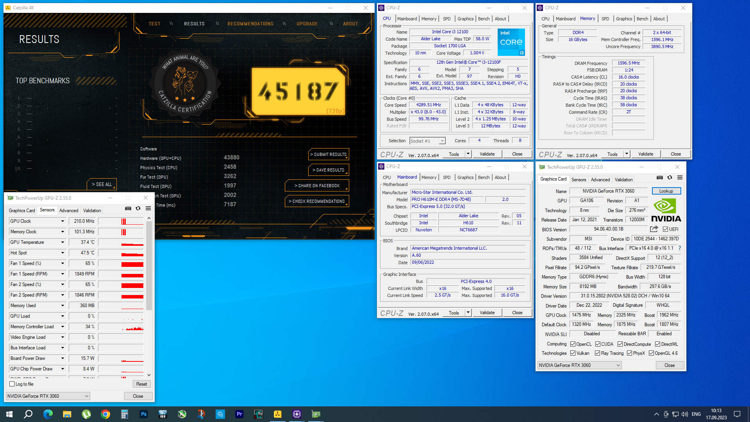The height and width of the screenshot is (422, 750).
Task: Open File Explorer from taskbar
Action: (x=67, y=414)
